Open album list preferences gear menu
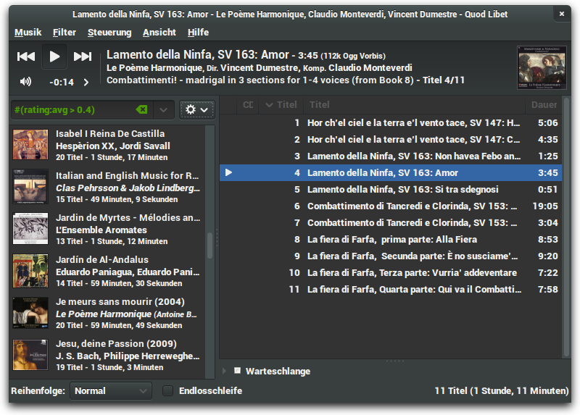This screenshot has width=580, height=415. coord(196,110)
